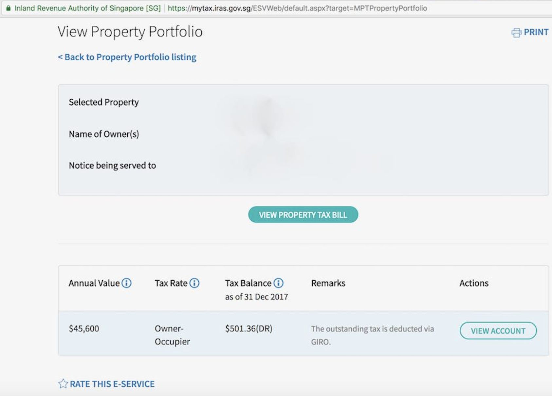Open Back to Property Portfolio listing link
Viewport: 552px width, 396px height.
[x=127, y=57]
